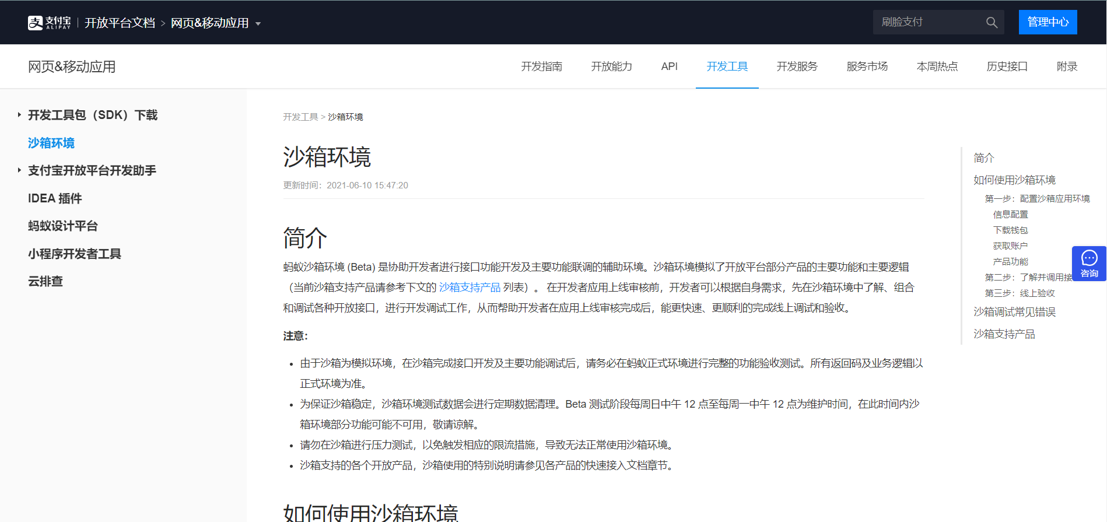The image size is (1107, 522).
Task: Click the 沙箱环境 page title
Action: click(x=327, y=157)
